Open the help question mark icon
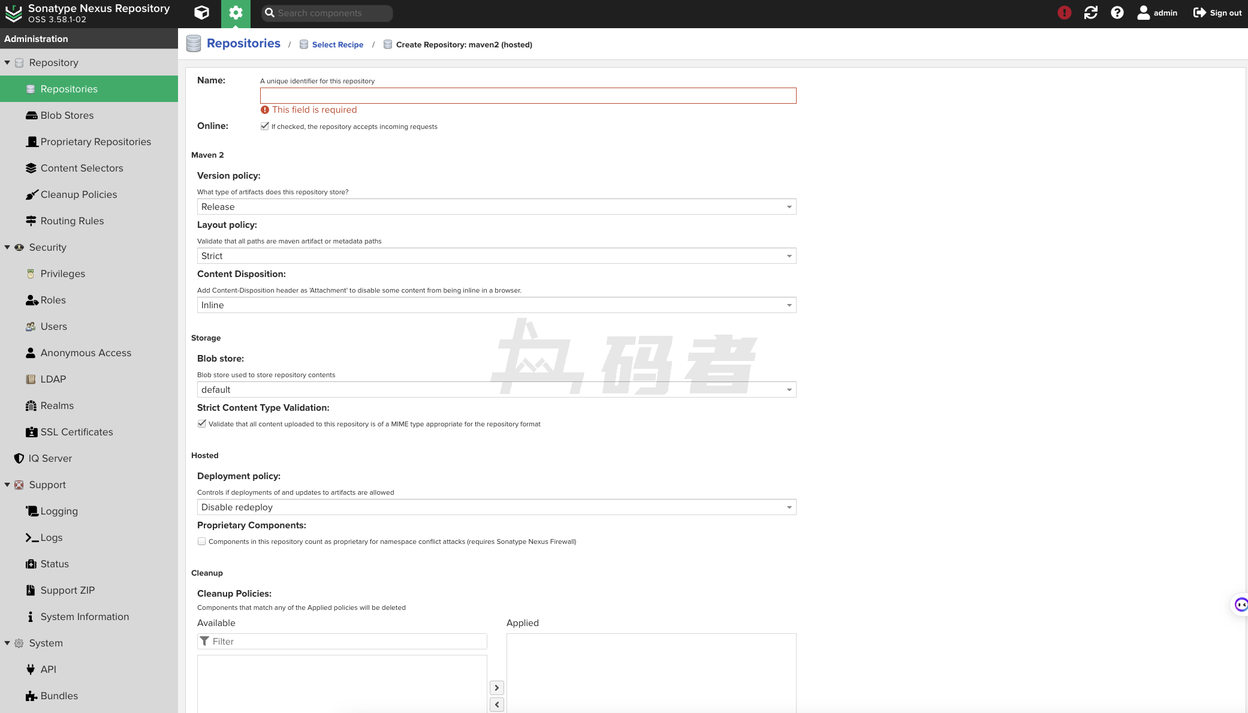1248x713 pixels. point(1117,13)
